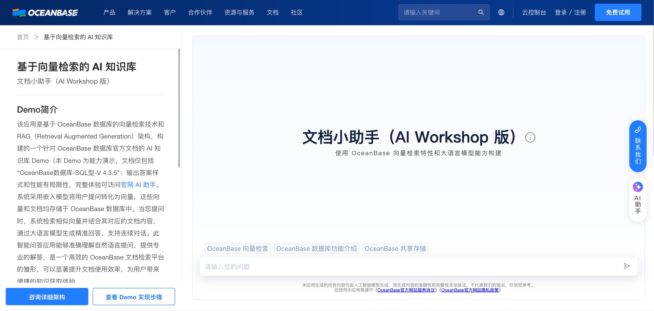Viewport: 654px width, 311px height.
Task: Click the Demo简介 heading
Action: (37, 110)
